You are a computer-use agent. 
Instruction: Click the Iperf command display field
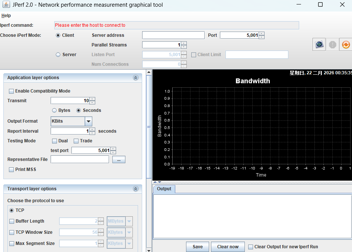click(177, 25)
